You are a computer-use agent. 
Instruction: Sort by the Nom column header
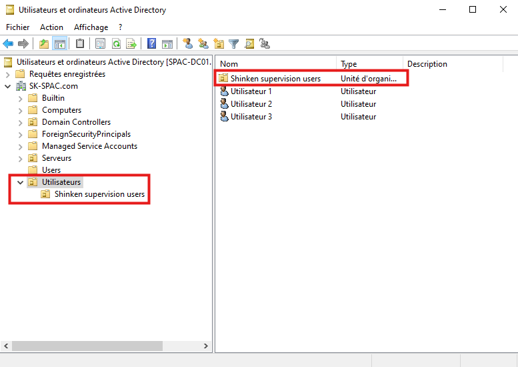pyautogui.click(x=275, y=64)
